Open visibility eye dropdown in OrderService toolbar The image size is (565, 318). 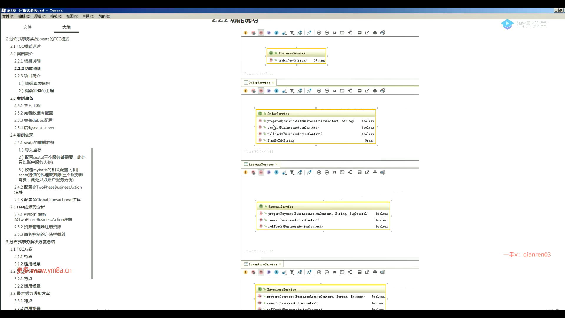(284, 91)
